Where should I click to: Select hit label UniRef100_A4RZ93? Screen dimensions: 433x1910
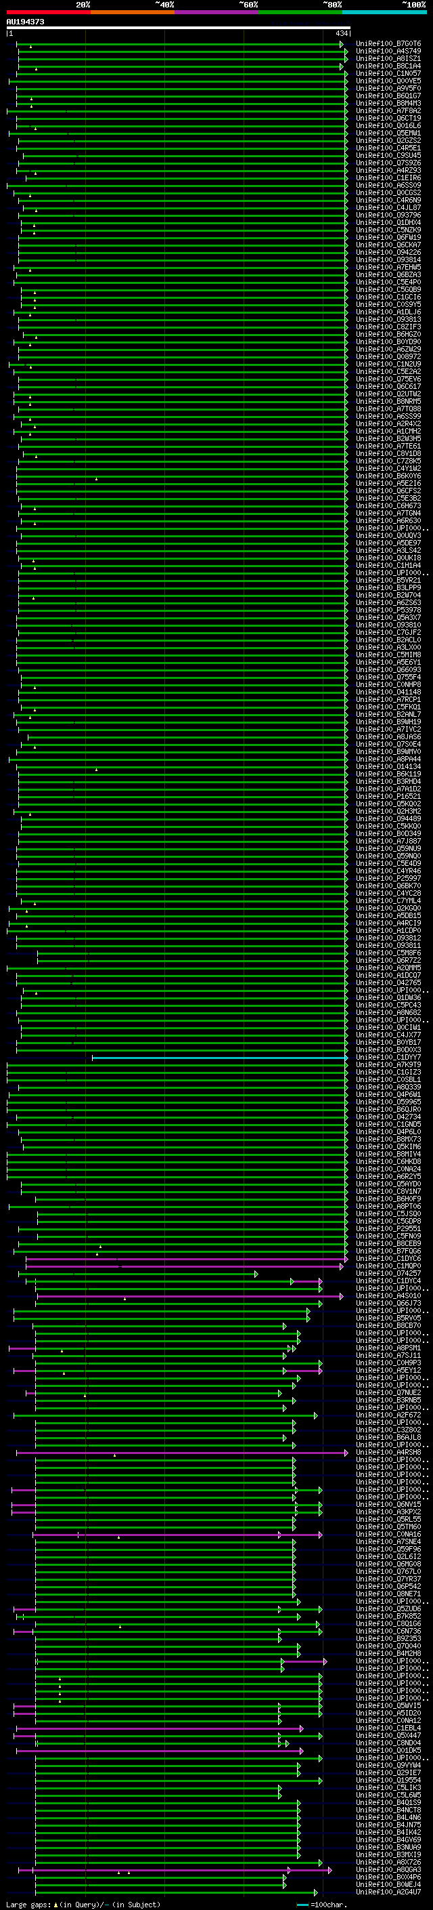coord(388,171)
